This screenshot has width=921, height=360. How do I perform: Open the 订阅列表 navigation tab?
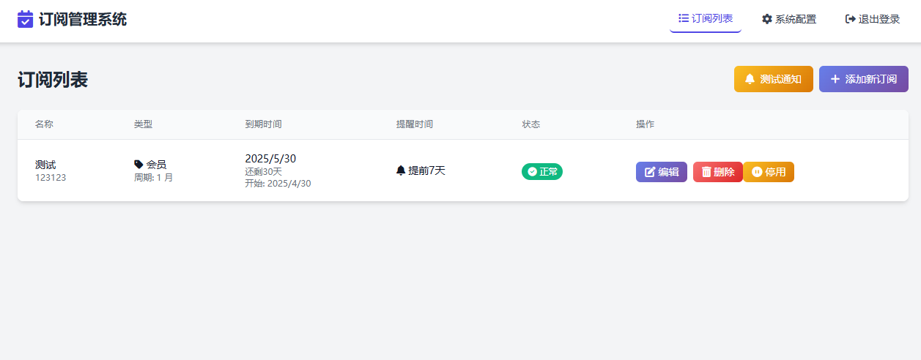(x=706, y=19)
